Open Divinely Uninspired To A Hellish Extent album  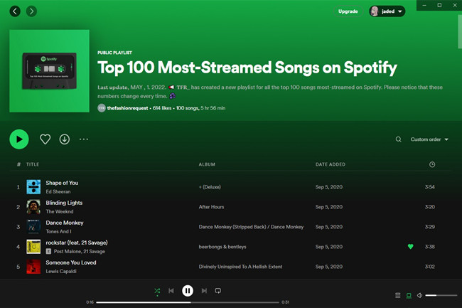(x=240, y=267)
